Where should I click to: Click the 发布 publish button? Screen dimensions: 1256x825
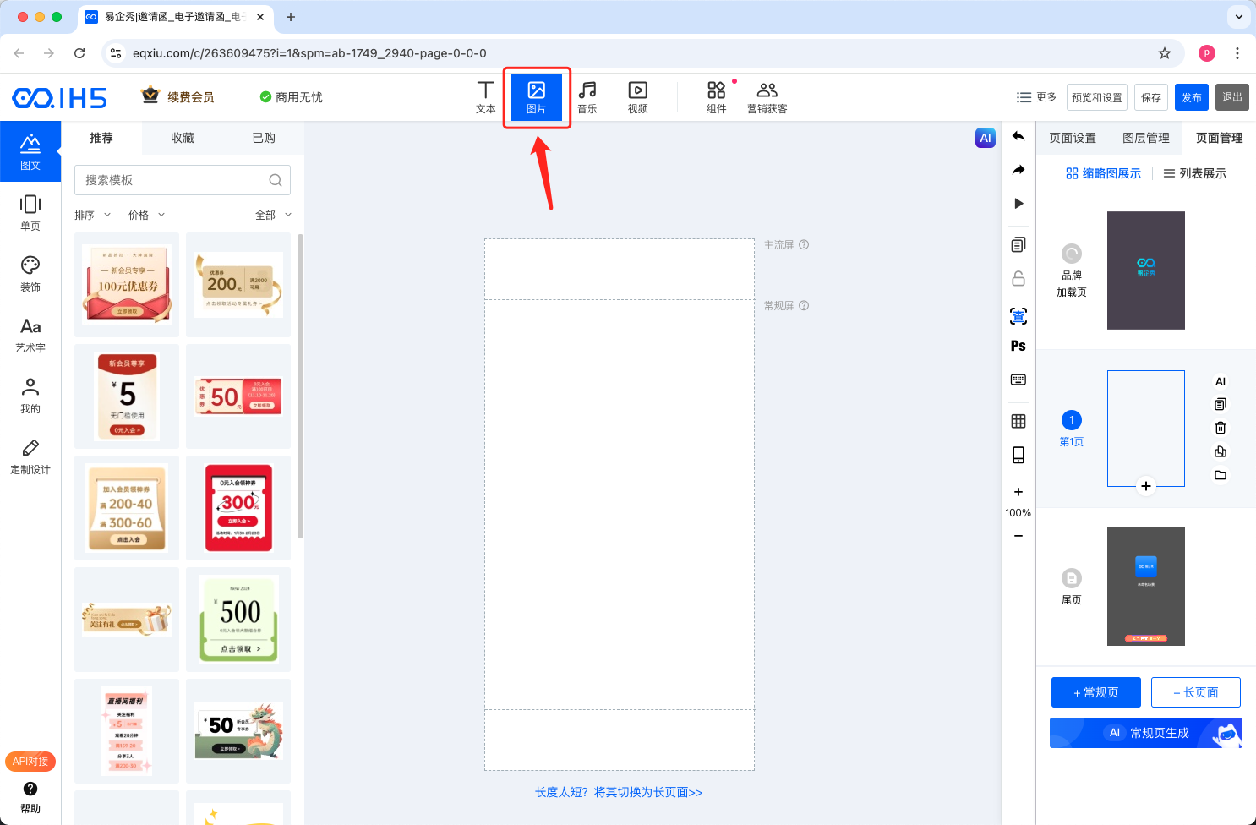tap(1191, 97)
